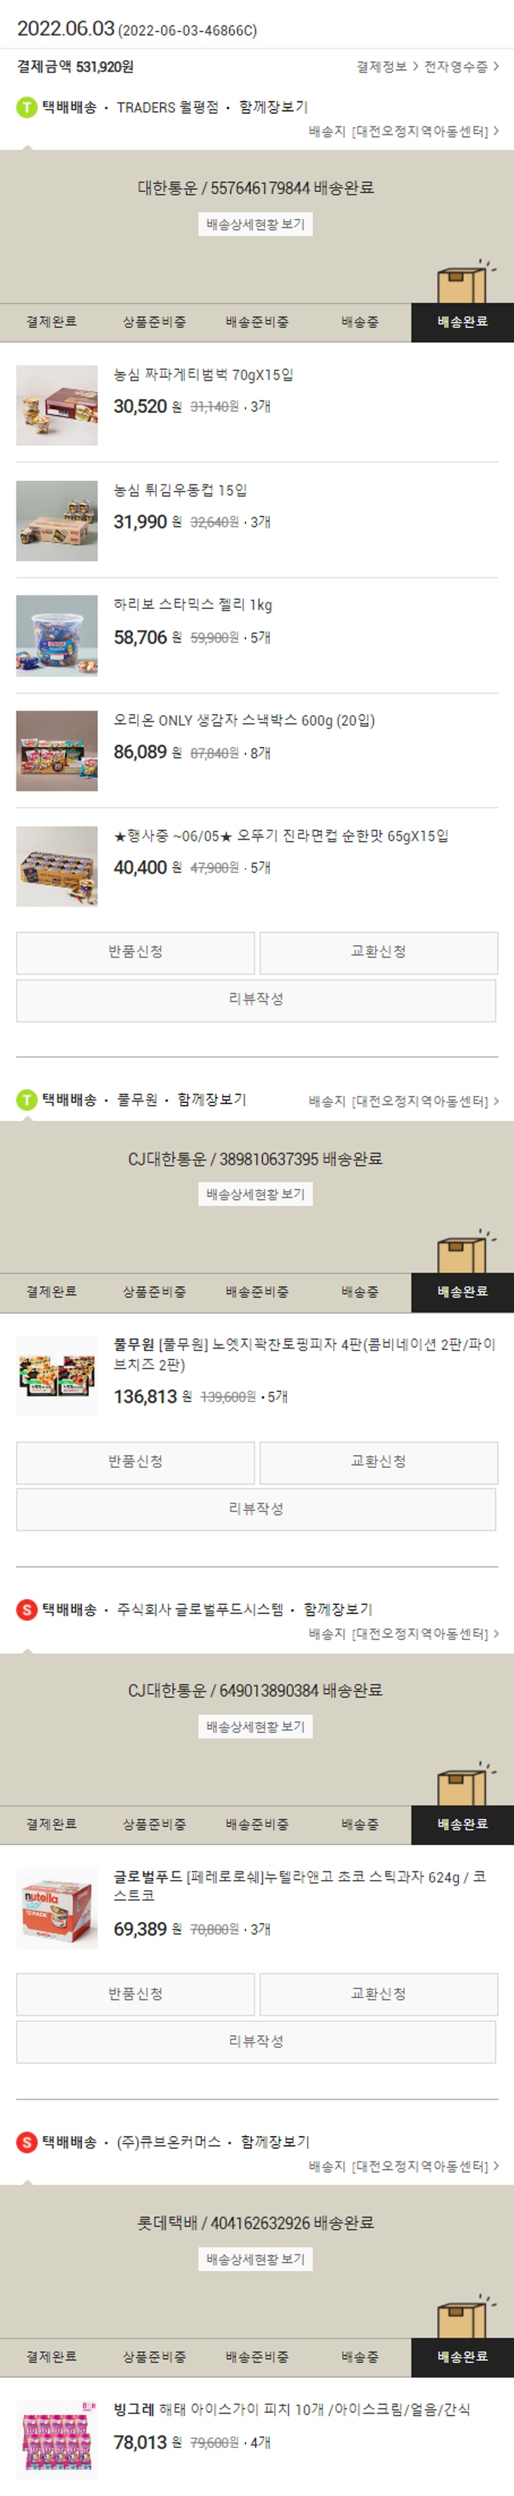Click the green T badge beside 풀무원
Screen dimensions: 514x2496
tap(27, 1100)
